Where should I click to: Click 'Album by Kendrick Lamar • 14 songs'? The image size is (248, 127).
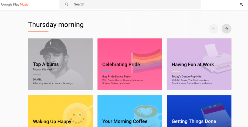(53, 83)
